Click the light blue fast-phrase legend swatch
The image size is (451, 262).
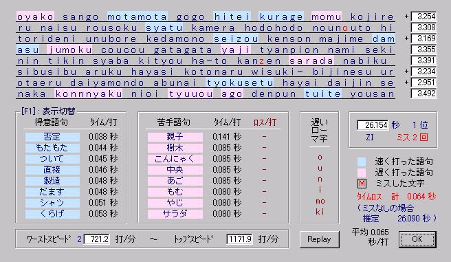(x=362, y=162)
